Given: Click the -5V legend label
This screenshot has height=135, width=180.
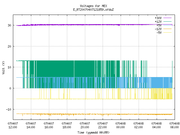Looking at the screenshot, I should (x=159, y=33).
